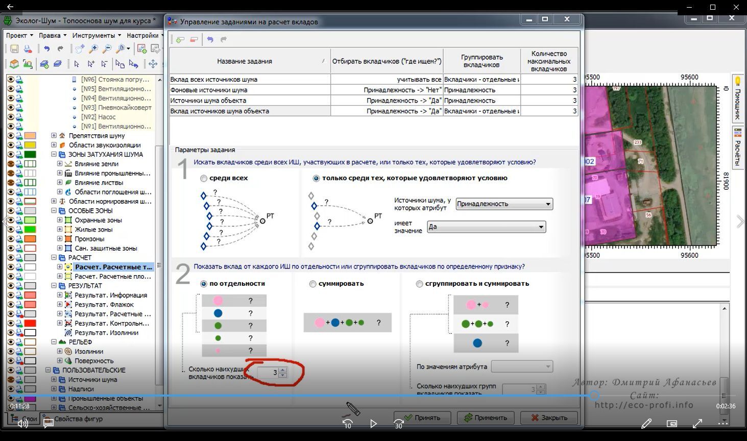
Task: Click the "Принять" button
Action: click(x=422, y=418)
